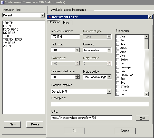This screenshot has height=138, width=154.
Task: Click the Exchanges list scroll up arrow
Action: [x=146, y=37]
